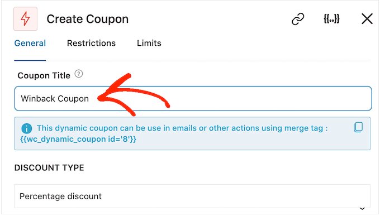Click the blue info circle icon
Image resolution: width=380 pixels, height=216 pixels.
27,128
